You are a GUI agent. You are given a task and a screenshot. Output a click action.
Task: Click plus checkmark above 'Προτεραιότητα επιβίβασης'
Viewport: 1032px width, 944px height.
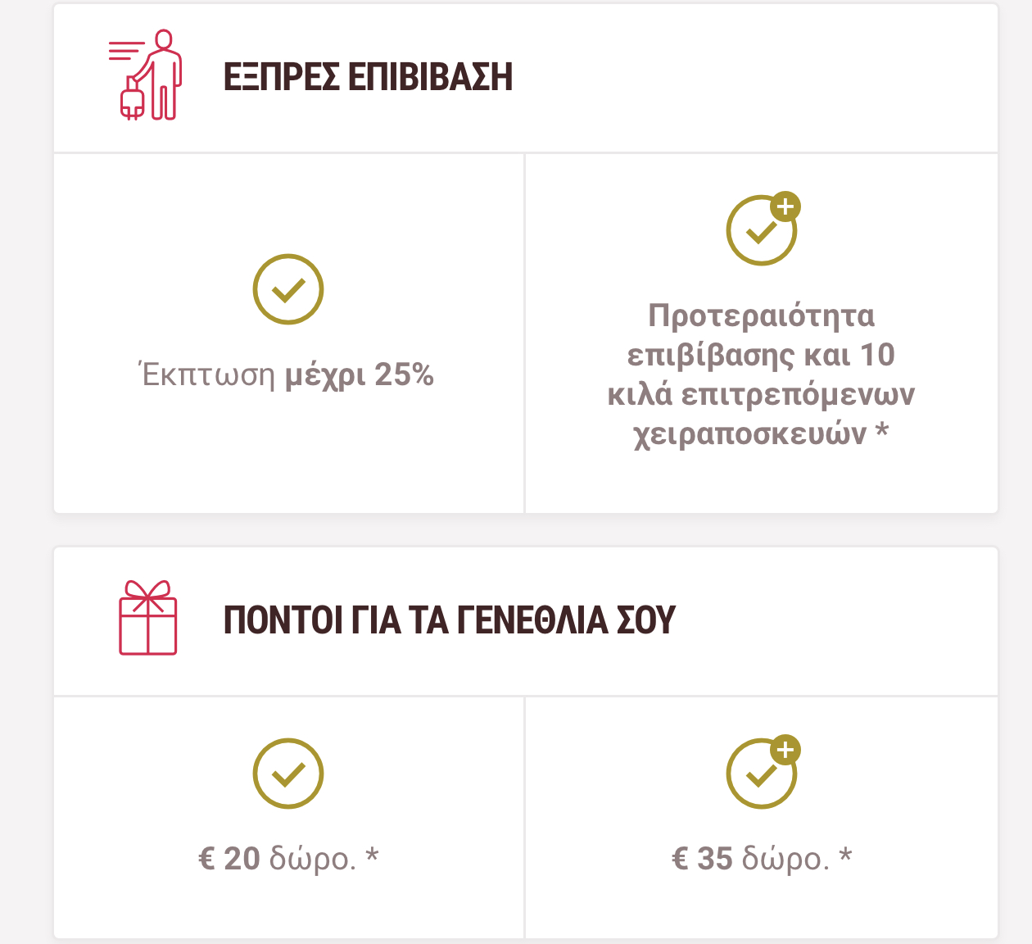(x=763, y=229)
